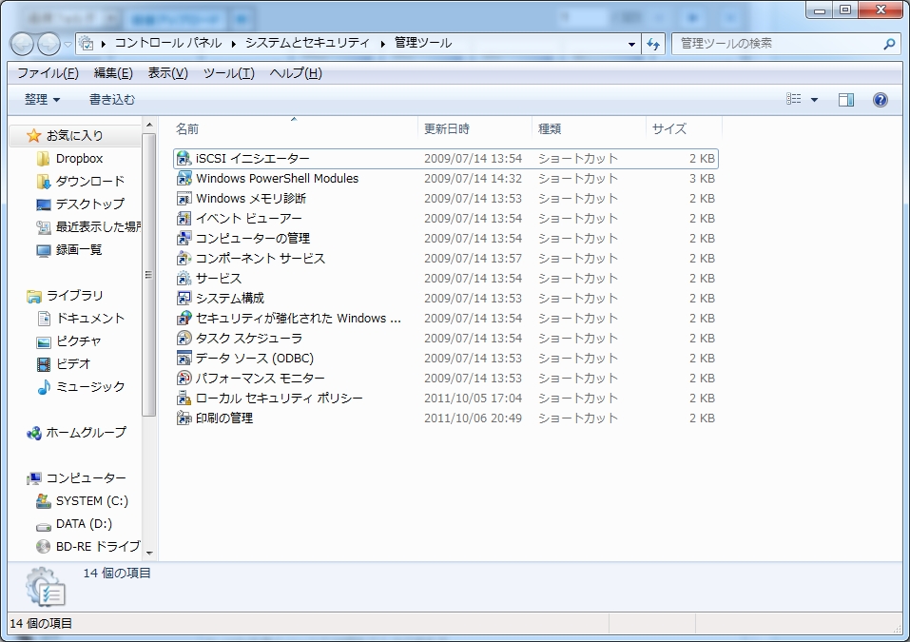Click the search magnifier icon
910x642 pixels.
click(x=889, y=44)
